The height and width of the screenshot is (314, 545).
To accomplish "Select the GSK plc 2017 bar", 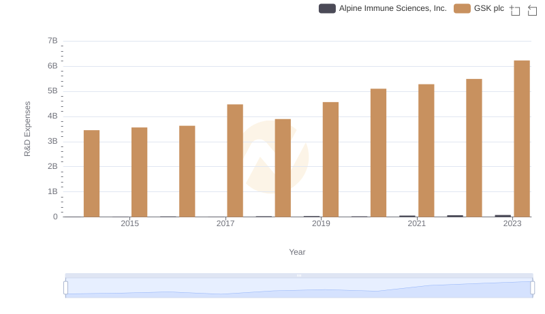I will tap(235, 161).
